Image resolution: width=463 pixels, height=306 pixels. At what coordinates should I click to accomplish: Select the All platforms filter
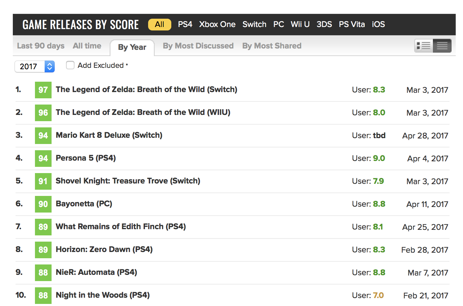(x=160, y=24)
